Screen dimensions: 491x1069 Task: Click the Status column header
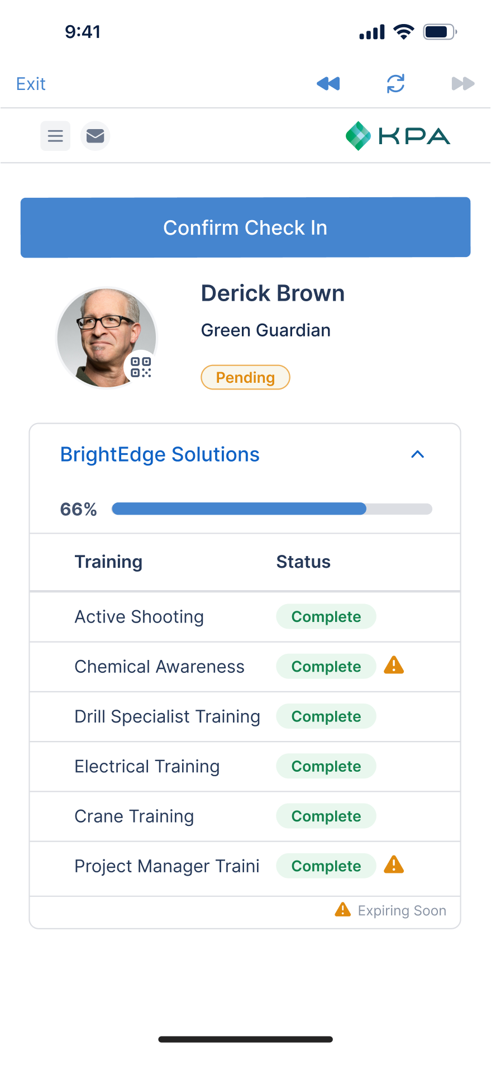point(303,562)
